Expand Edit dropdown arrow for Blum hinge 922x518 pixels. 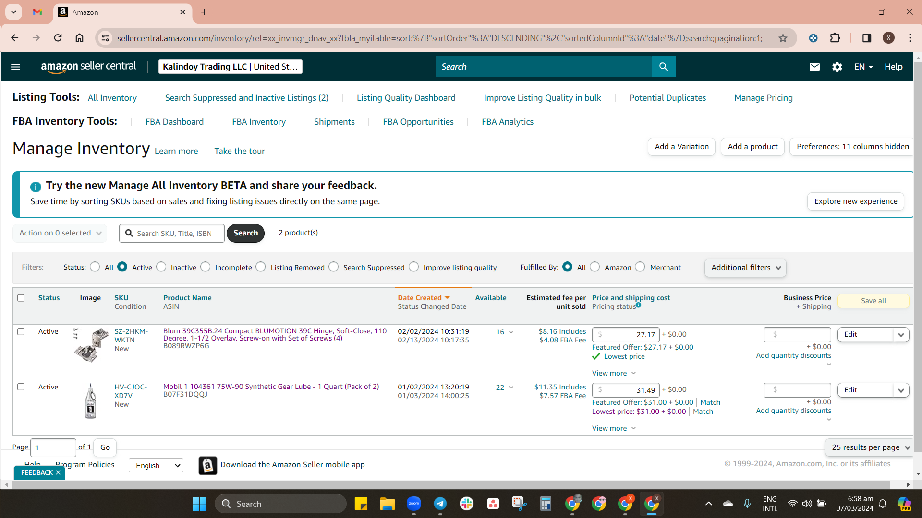click(x=901, y=335)
